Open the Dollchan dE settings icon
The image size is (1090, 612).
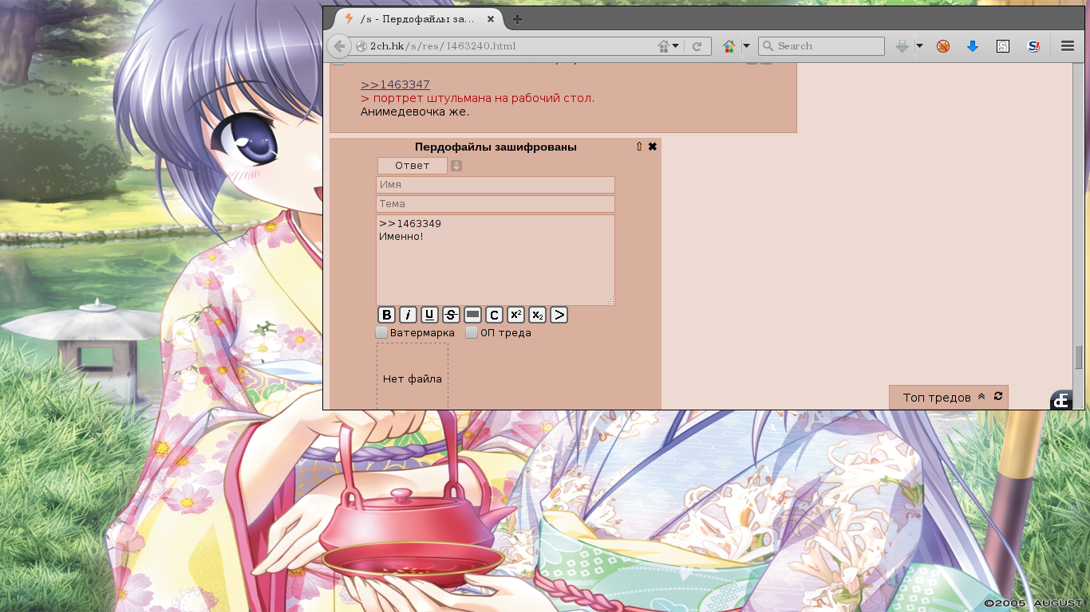[1061, 400]
